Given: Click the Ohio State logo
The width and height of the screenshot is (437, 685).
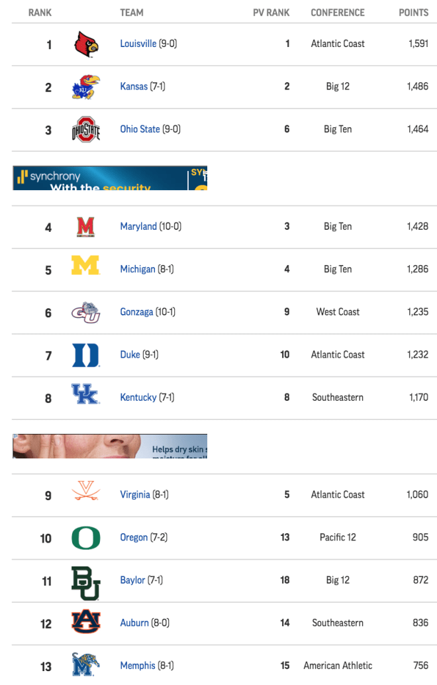Looking at the screenshot, I should click(x=86, y=129).
